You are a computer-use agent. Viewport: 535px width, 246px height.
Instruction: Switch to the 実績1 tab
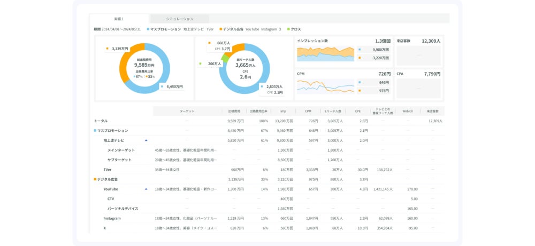click(119, 19)
